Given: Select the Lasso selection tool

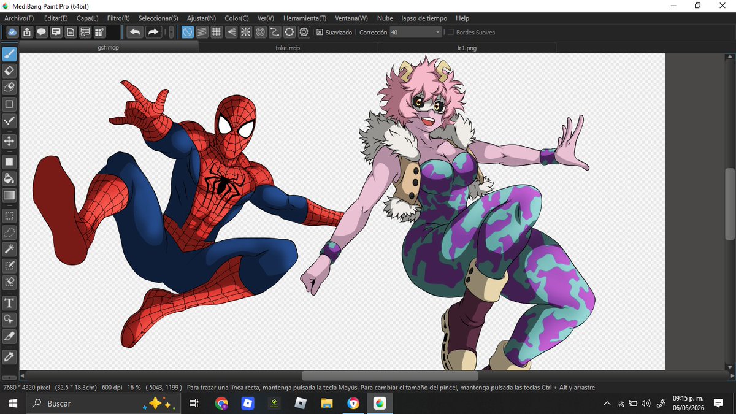Looking at the screenshot, I should coord(9,232).
